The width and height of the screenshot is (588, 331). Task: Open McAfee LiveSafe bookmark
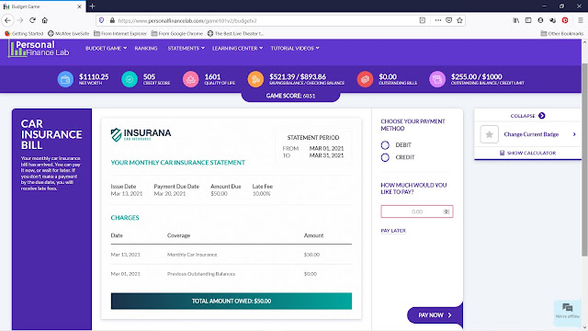point(69,33)
